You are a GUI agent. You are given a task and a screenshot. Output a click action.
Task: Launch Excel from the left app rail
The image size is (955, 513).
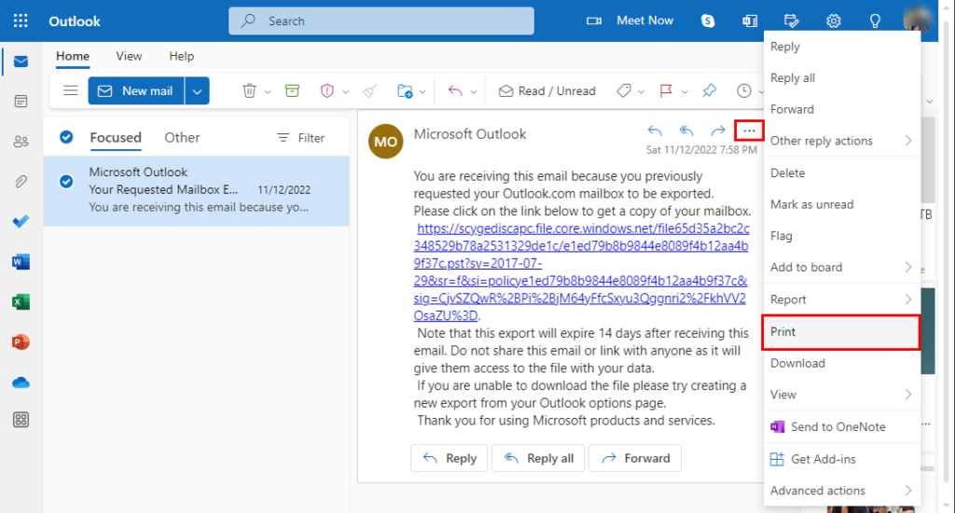[21, 302]
